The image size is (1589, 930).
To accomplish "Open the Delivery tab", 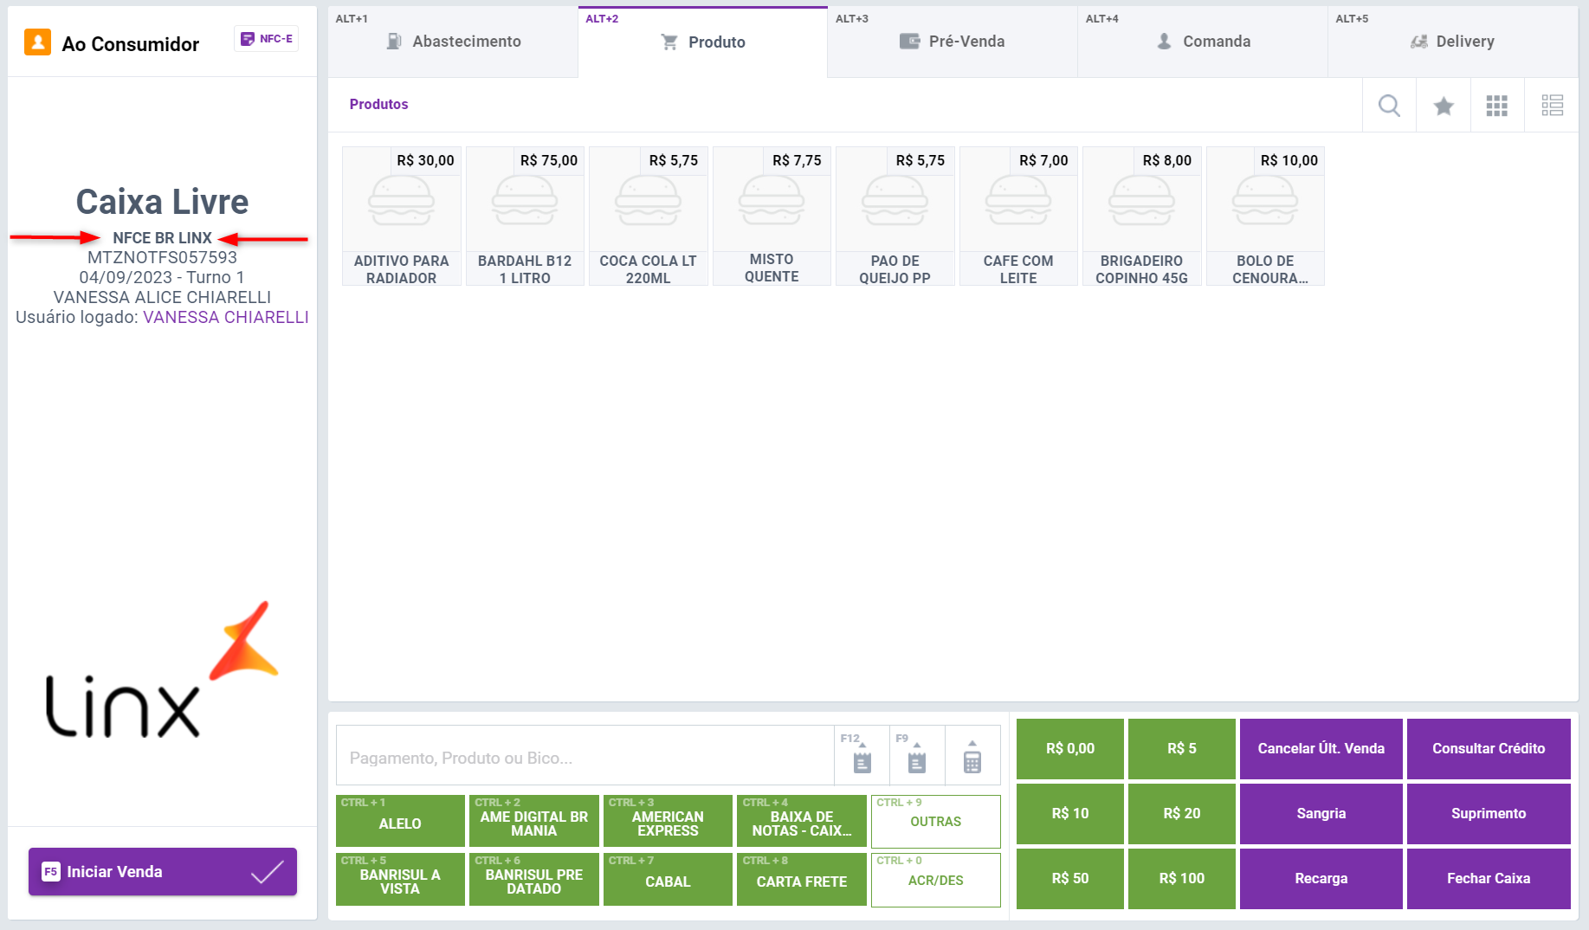I will tap(1452, 42).
